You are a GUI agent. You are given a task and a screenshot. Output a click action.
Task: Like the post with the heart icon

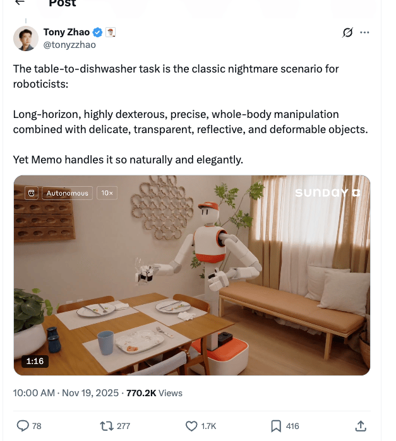tap(191, 426)
